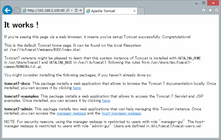Click the /var/lib/tomcat7/webapps/ROOT/index.html path
Screen dimensions: 221x140
45,50
